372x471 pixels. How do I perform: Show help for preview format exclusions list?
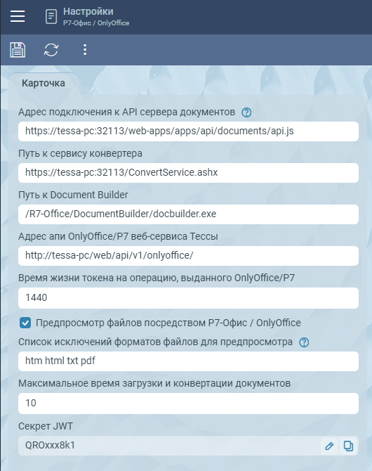coord(304,342)
